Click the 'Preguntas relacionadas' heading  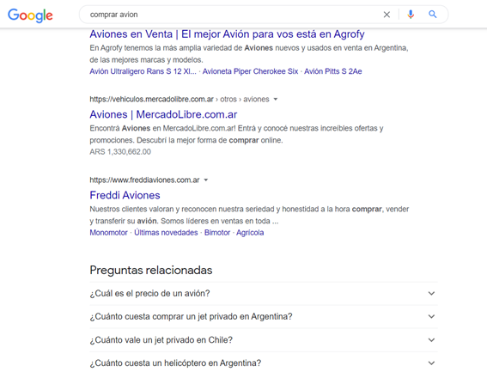[151, 271]
